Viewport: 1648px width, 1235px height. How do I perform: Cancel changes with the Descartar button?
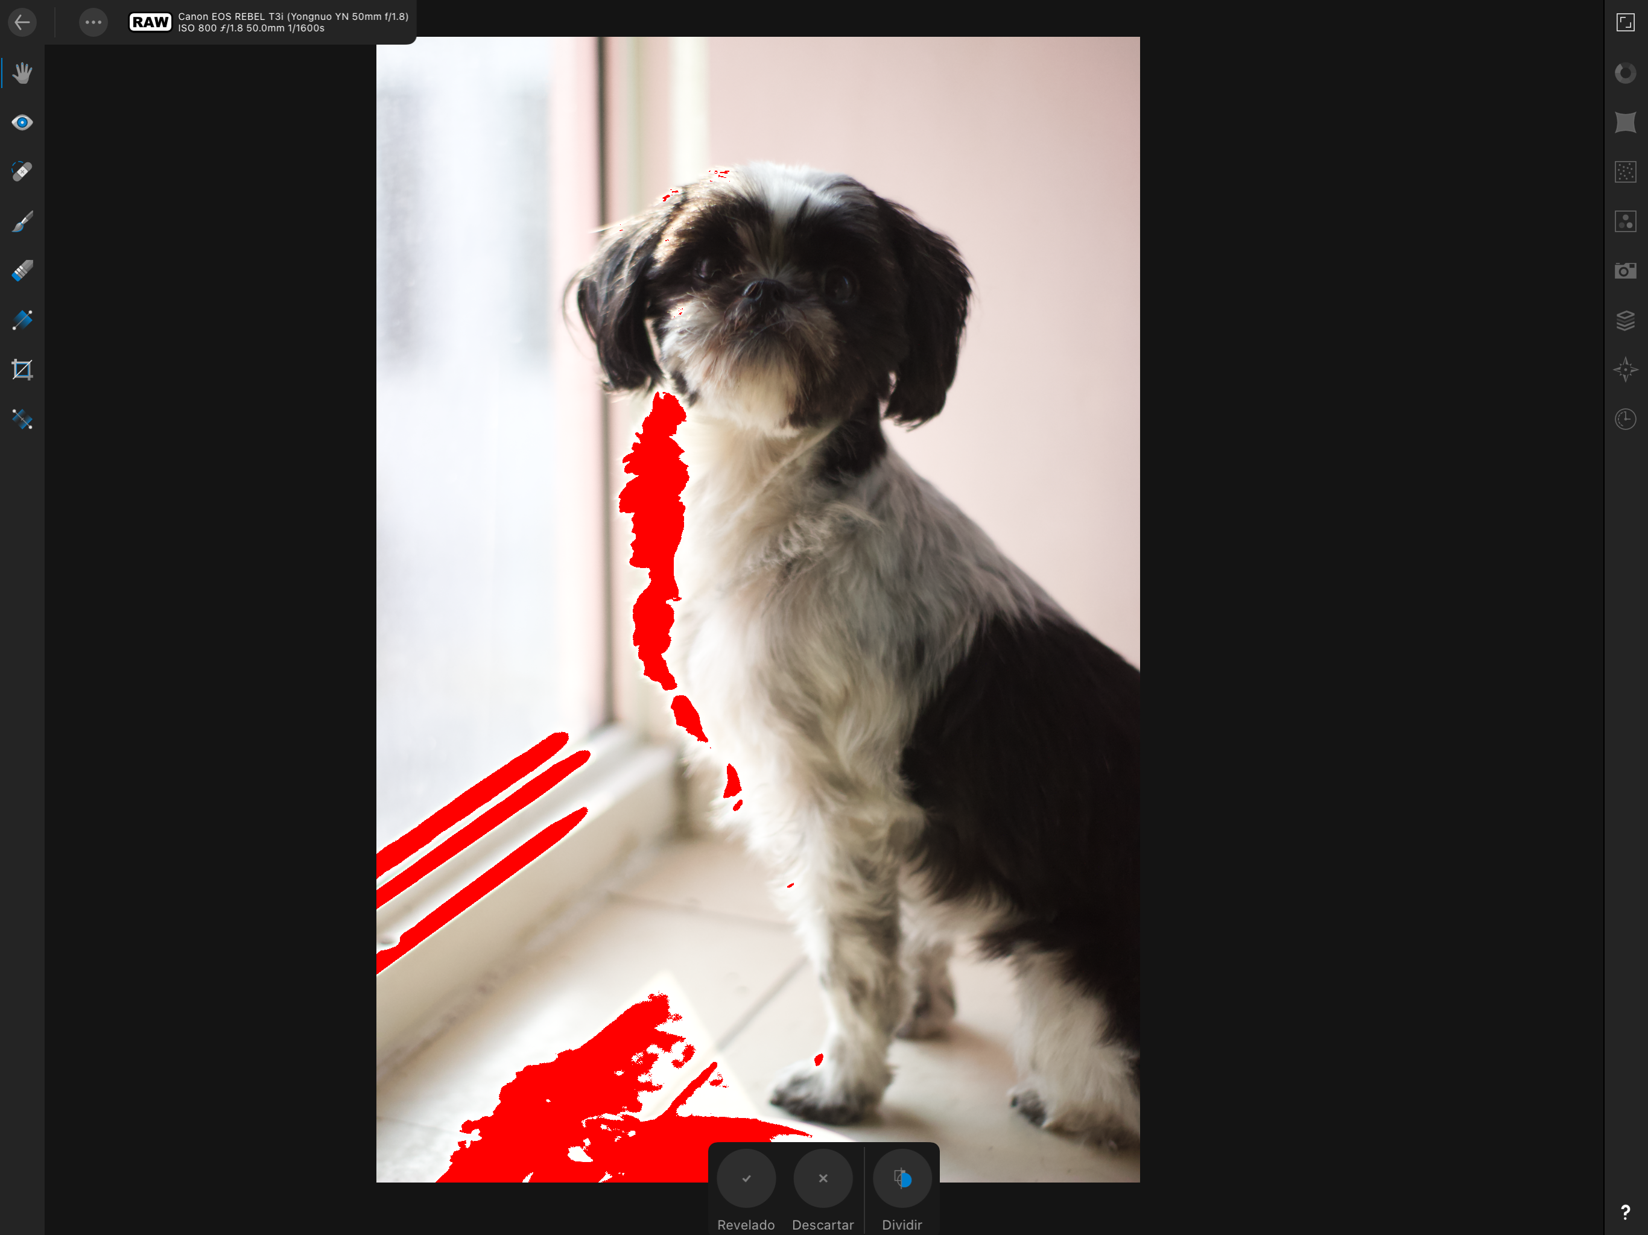(x=823, y=1190)
